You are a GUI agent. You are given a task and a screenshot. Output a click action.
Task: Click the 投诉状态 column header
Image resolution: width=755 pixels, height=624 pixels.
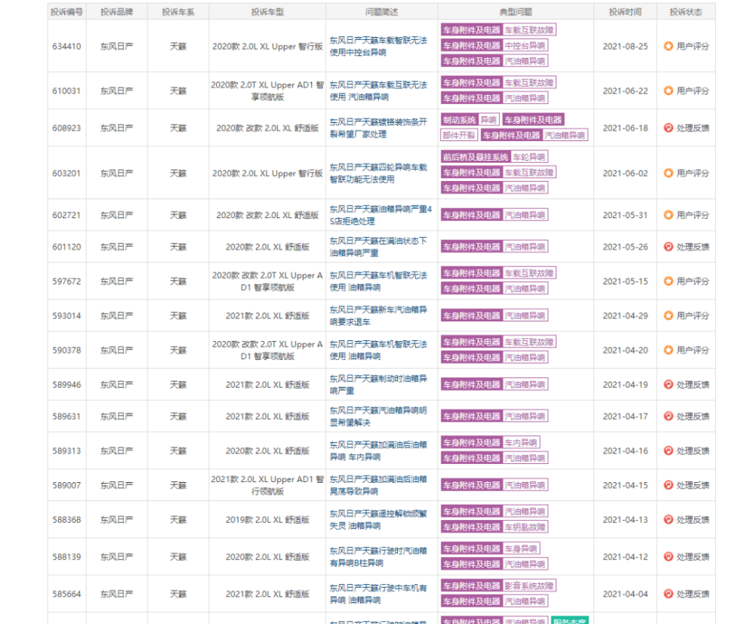pos(686,12)
